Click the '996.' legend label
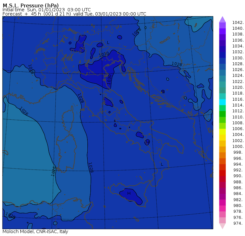Image resolution: width=245 pixels, height=236 pixels. [x=239, y=159]
